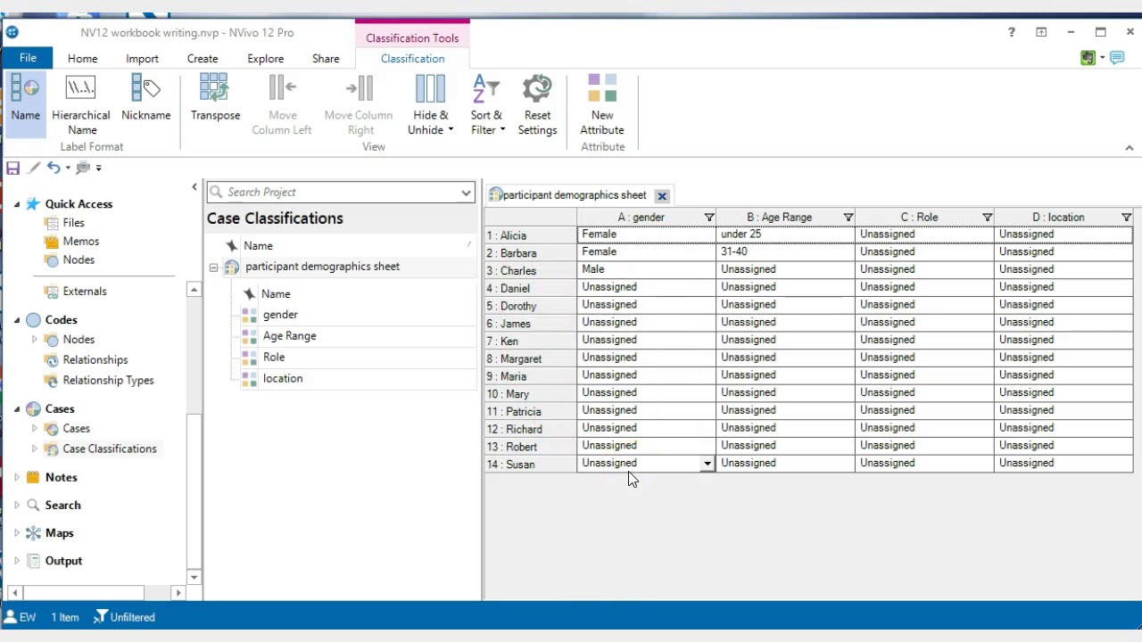Open the Search group
This screenshot has height=642, width=1142.
(62, 506)
